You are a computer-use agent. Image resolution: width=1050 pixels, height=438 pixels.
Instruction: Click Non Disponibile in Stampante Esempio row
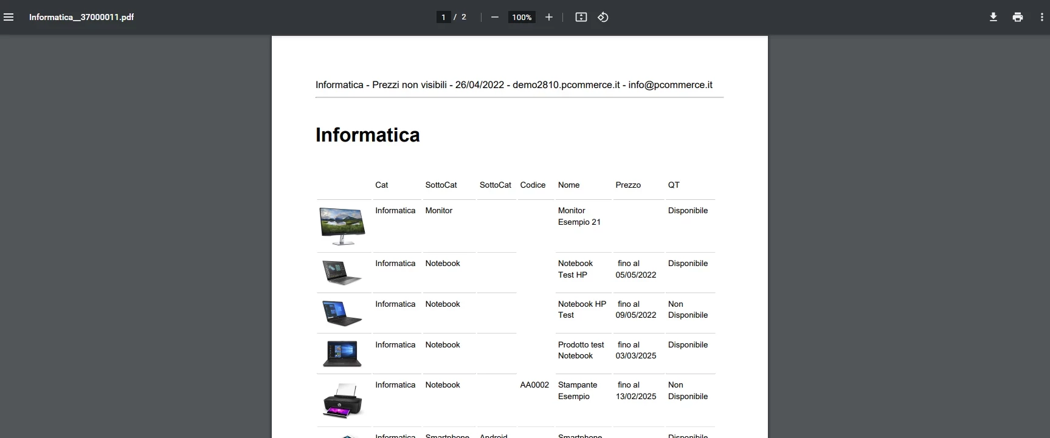(688, 391)
